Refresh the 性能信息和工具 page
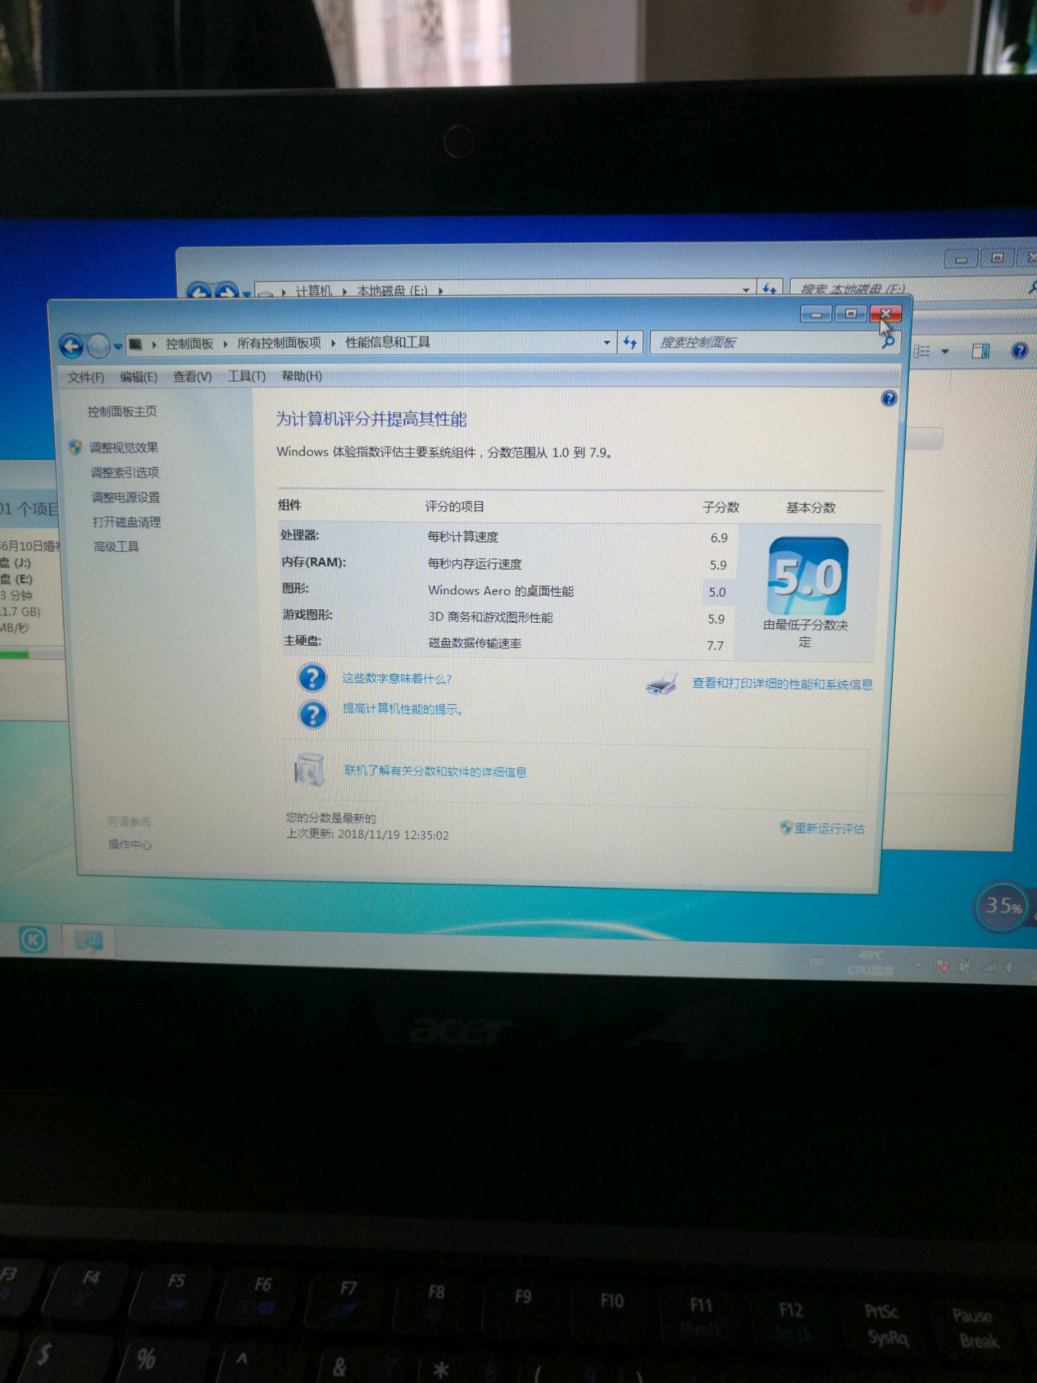Screen dimensions: 1037x1383 pyautogui.click(x=630, y=342)
